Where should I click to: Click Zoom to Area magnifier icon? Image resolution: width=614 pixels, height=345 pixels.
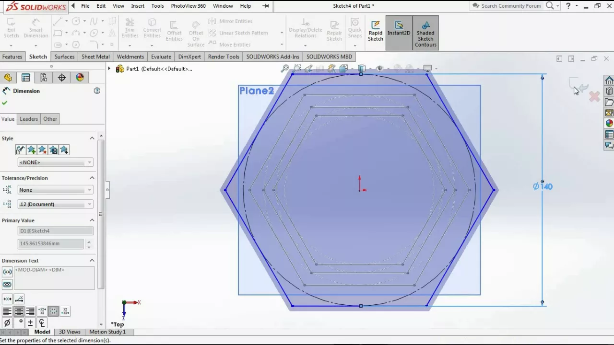297,69
